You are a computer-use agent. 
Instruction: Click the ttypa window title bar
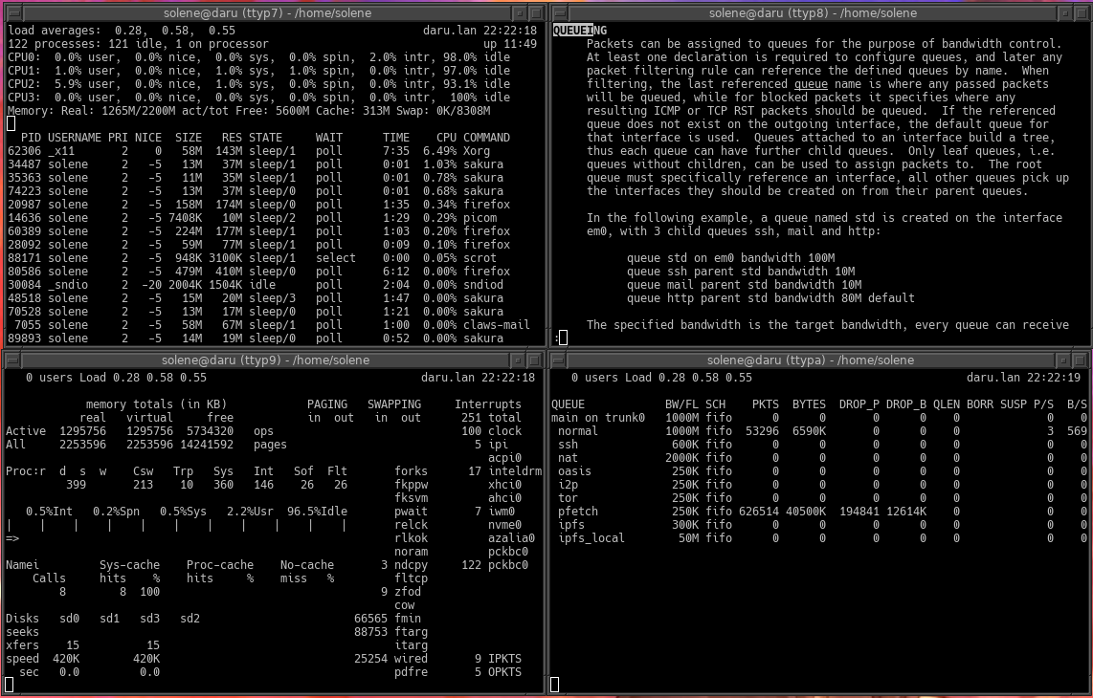(813, 360)
